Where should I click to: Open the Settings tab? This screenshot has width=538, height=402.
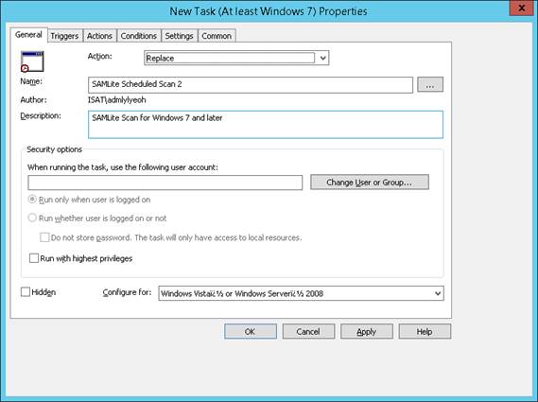click(x=179, y=36)
